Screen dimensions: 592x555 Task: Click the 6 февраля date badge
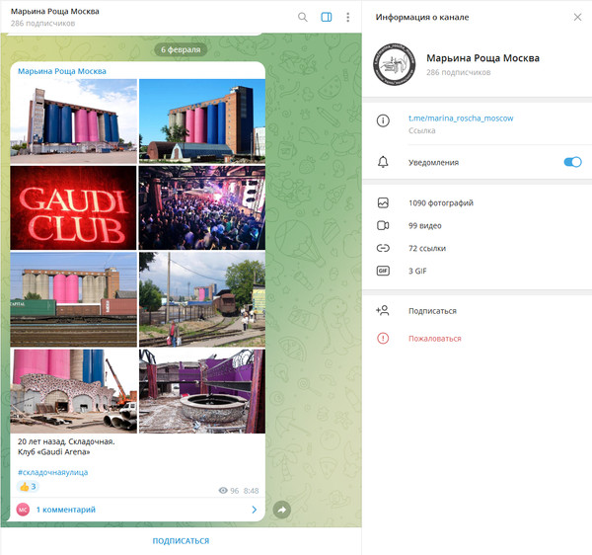181,49
